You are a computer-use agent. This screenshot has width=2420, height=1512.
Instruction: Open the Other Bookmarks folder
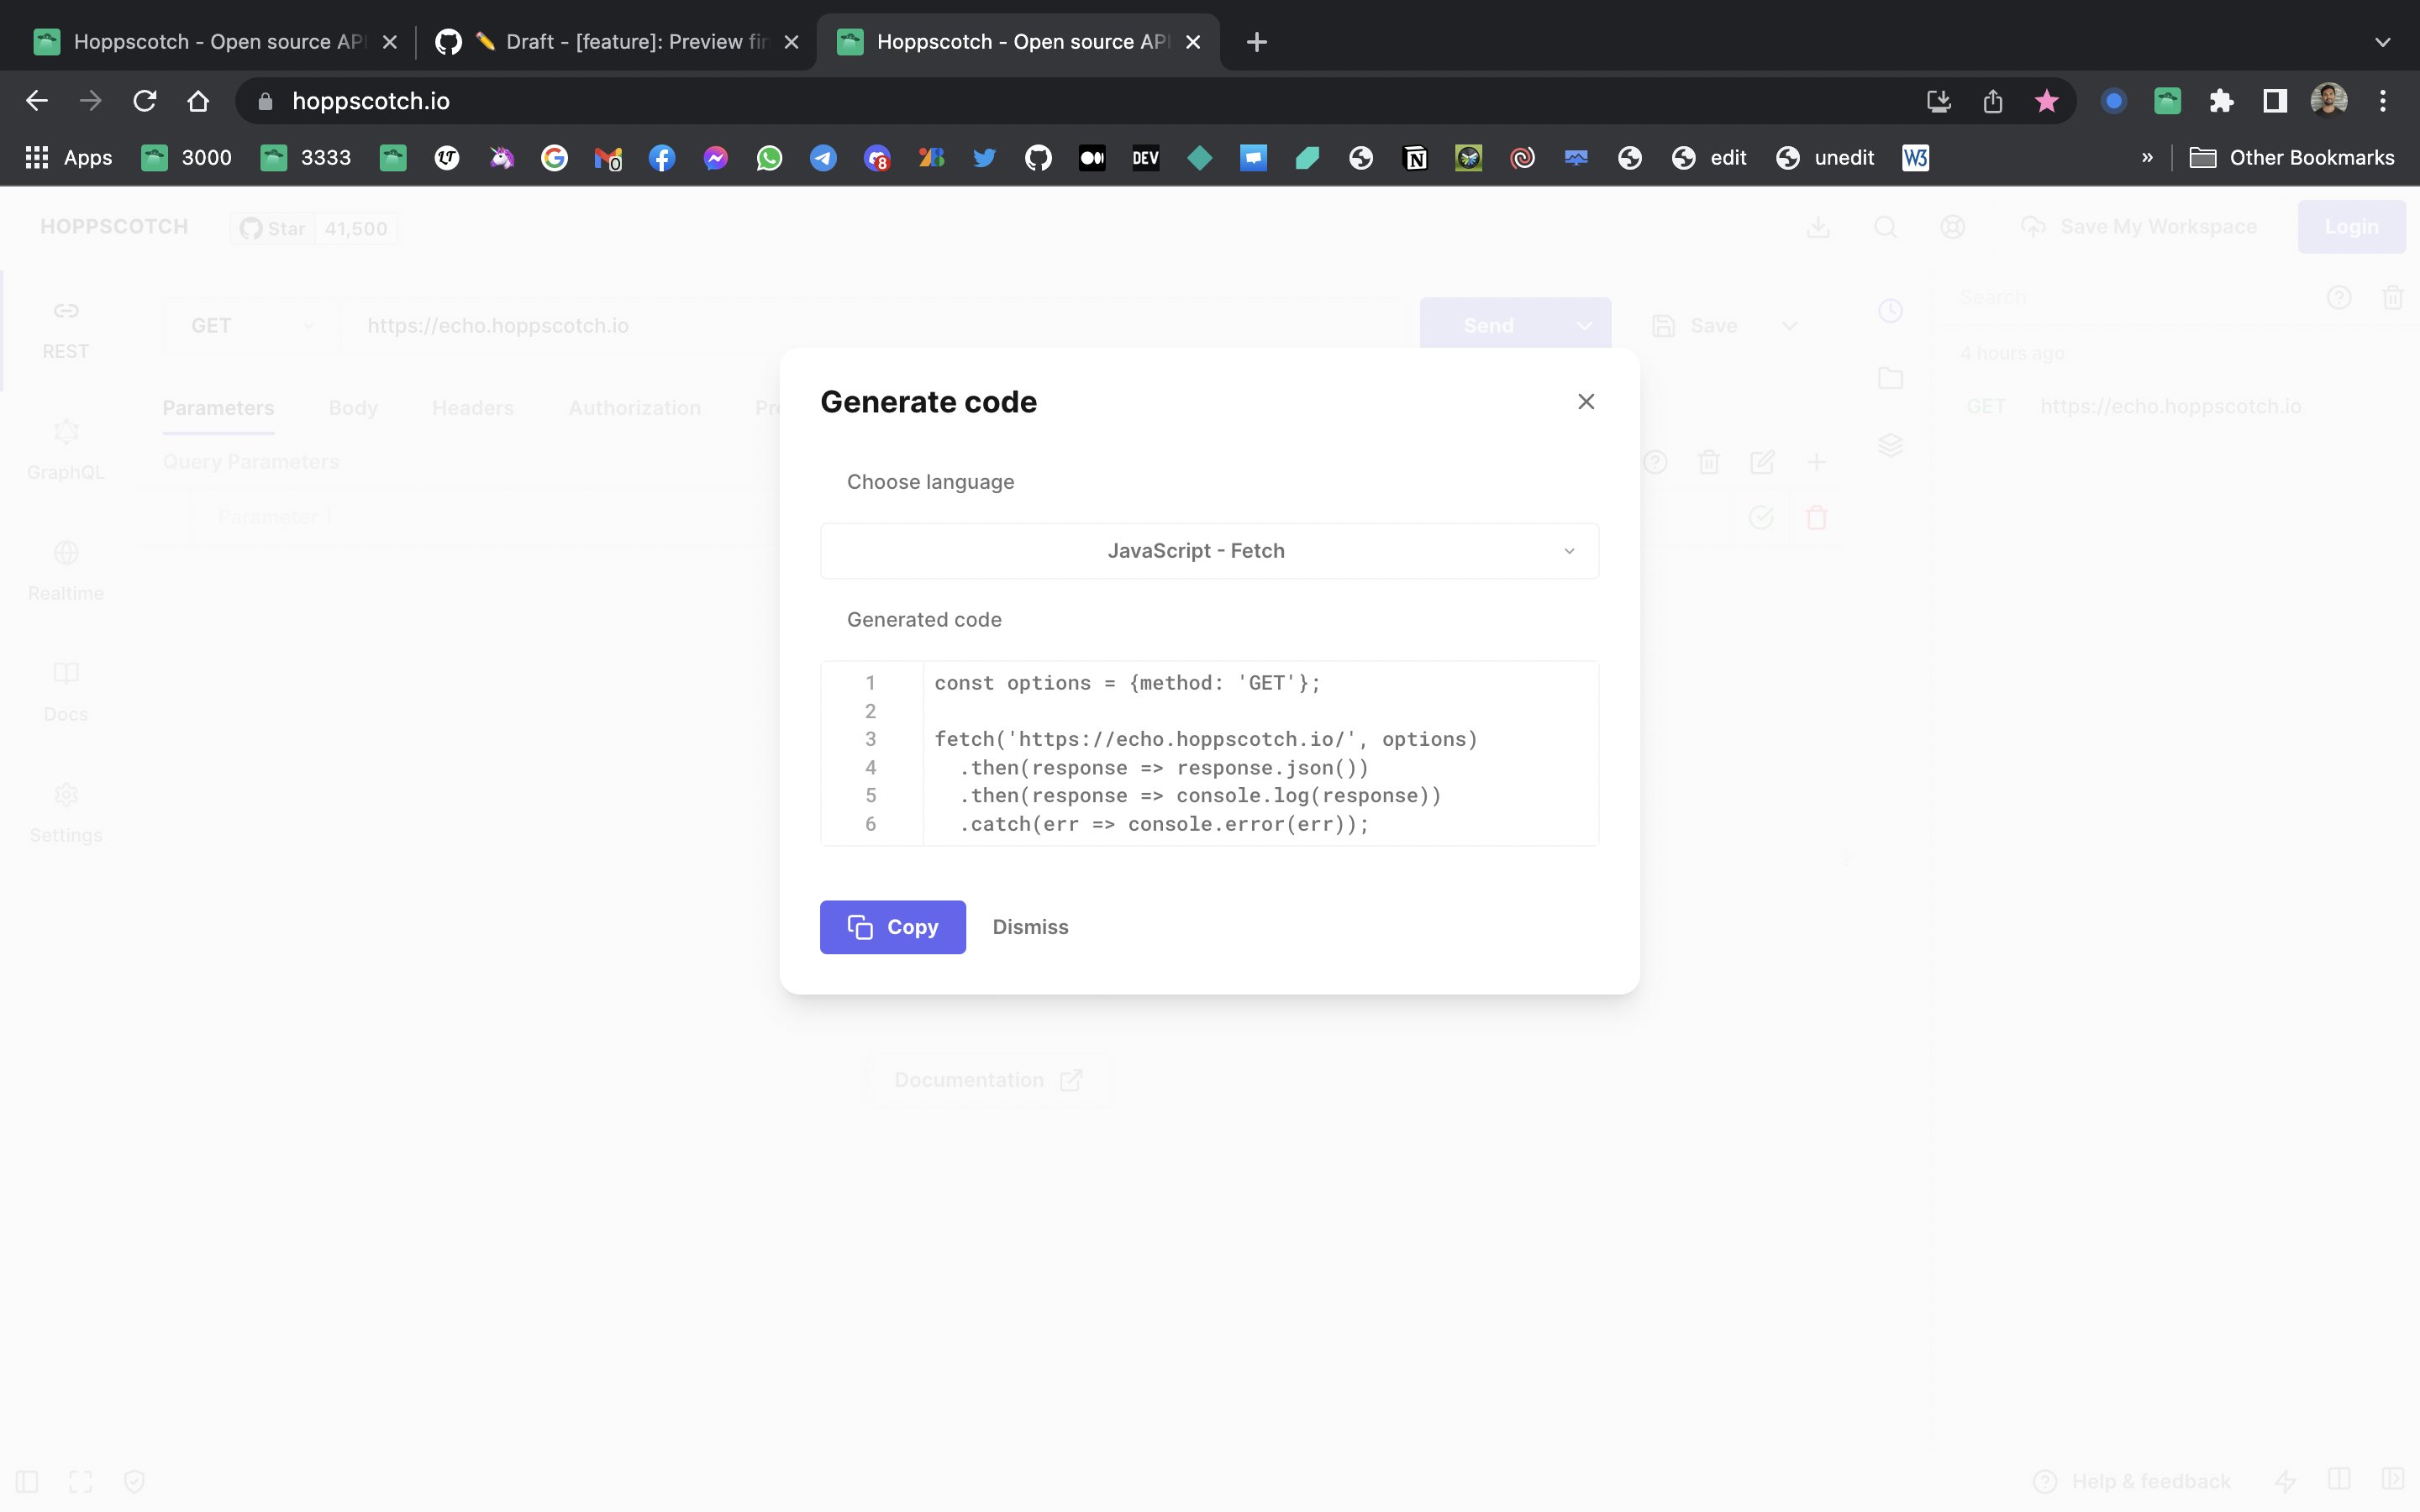[2293, 157]
